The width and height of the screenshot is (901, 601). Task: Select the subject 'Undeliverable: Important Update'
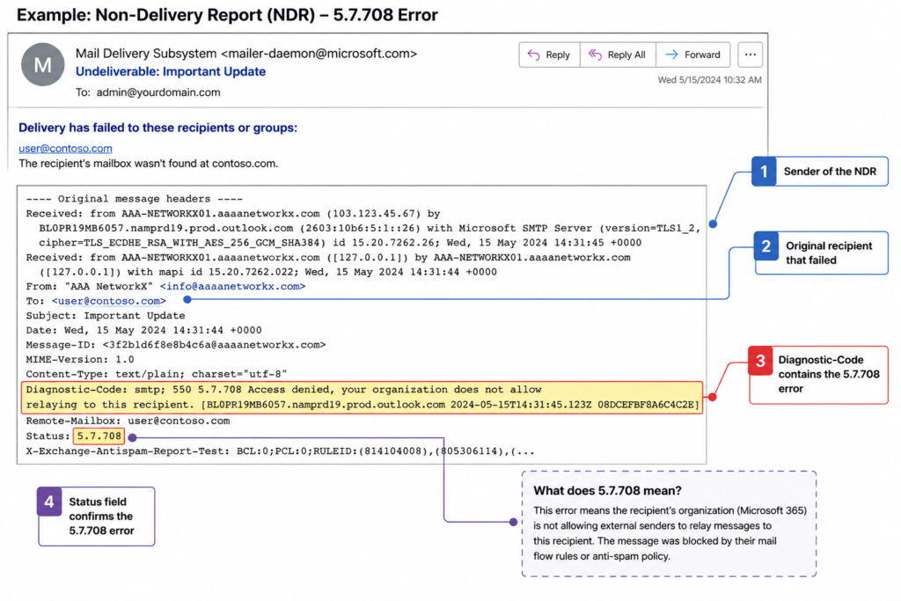pos(171,72)
